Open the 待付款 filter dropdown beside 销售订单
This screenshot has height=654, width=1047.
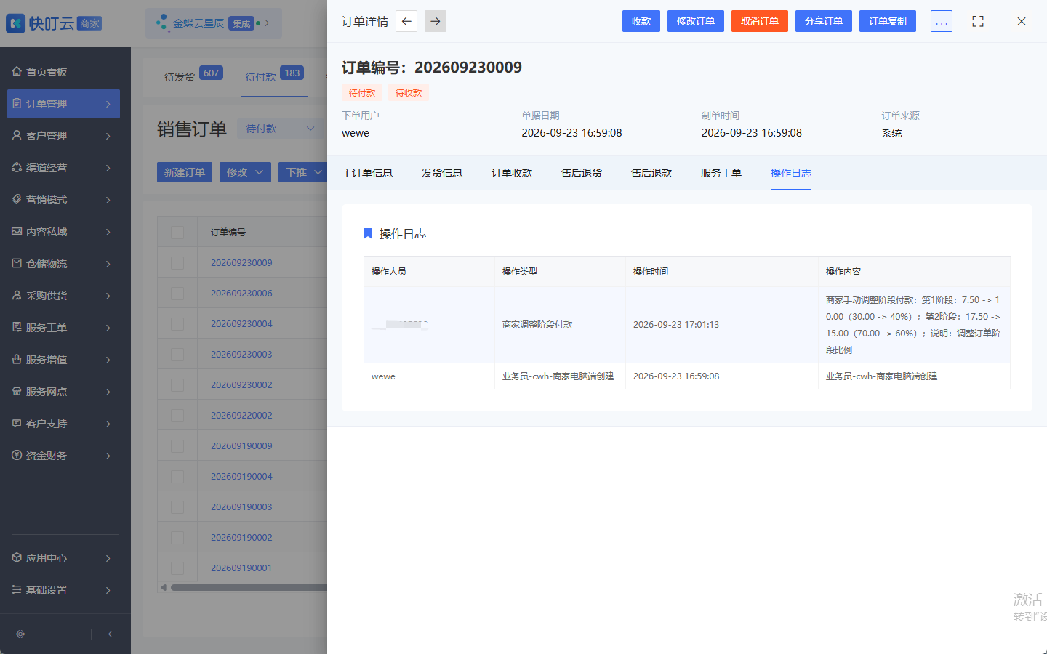(x=280, y=129)
